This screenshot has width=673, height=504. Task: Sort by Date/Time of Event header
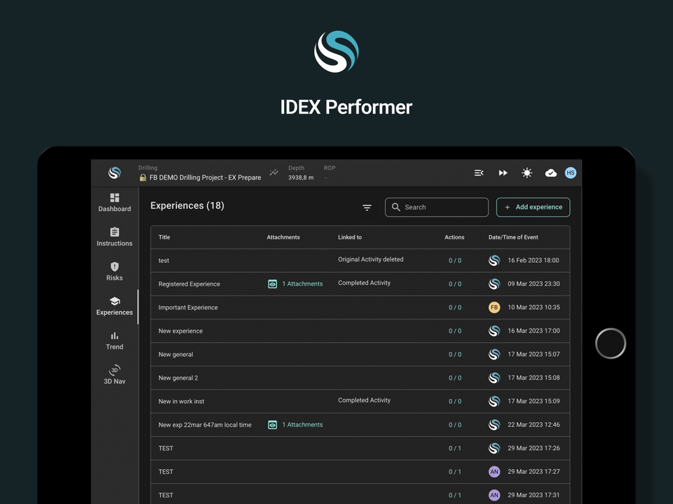click(x=513, y=237)
